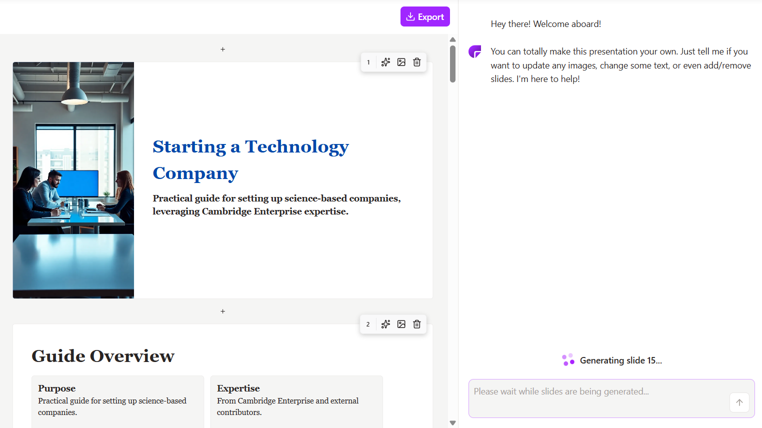Click the send arrow icon in chat
This screenshot has height=428, width=762.
pos(739,402)
